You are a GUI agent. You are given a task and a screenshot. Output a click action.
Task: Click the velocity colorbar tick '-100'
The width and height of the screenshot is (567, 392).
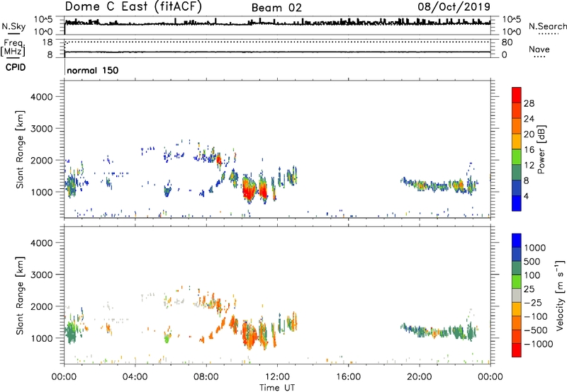tap(535, 316)
